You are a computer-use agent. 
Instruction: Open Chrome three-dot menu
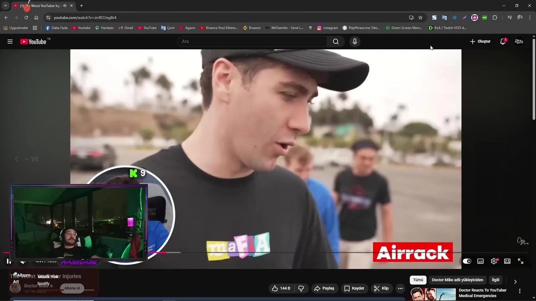click(529, 18)
